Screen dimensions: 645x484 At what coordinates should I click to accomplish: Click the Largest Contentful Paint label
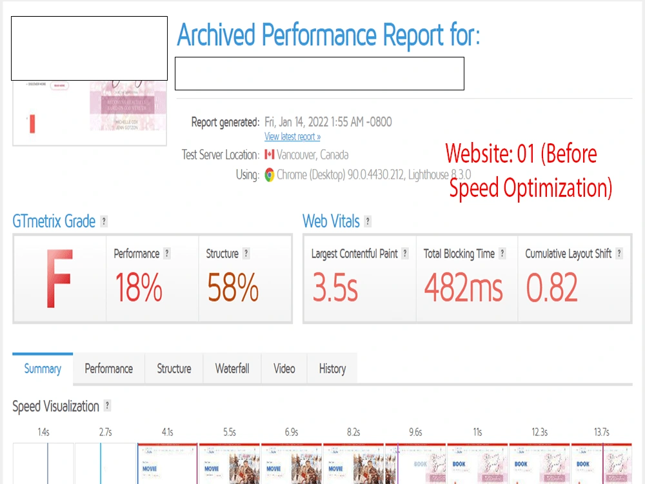pyautogui.click(x=355, y=254)
